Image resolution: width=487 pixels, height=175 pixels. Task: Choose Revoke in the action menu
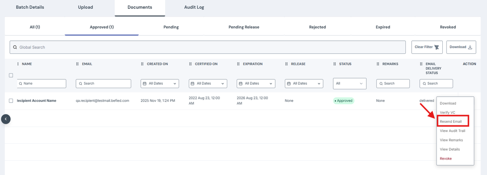[x=446, y=158]
